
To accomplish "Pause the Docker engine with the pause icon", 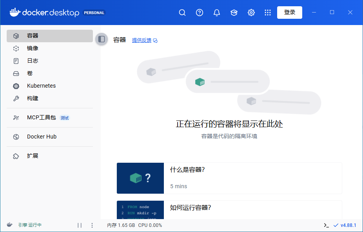I will click(80, 225).
